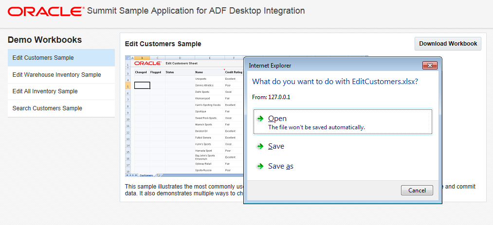Select Edit Customers Sample in sidebar

tap(61, 58)
